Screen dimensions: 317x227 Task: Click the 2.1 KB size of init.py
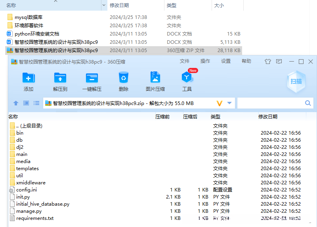[x=173, y=197]
